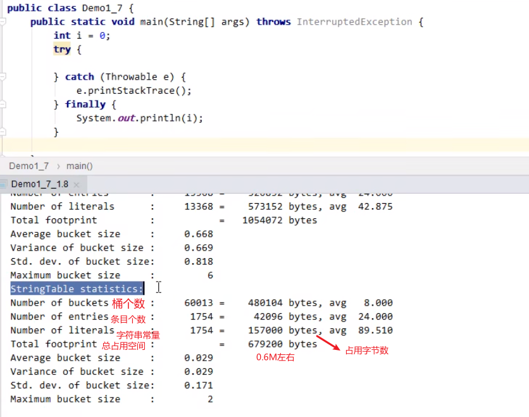Select the Demo1_7_1.8 console tab
Screen dimensions: 529x417
pyautogui.click(x=39, y=184)
